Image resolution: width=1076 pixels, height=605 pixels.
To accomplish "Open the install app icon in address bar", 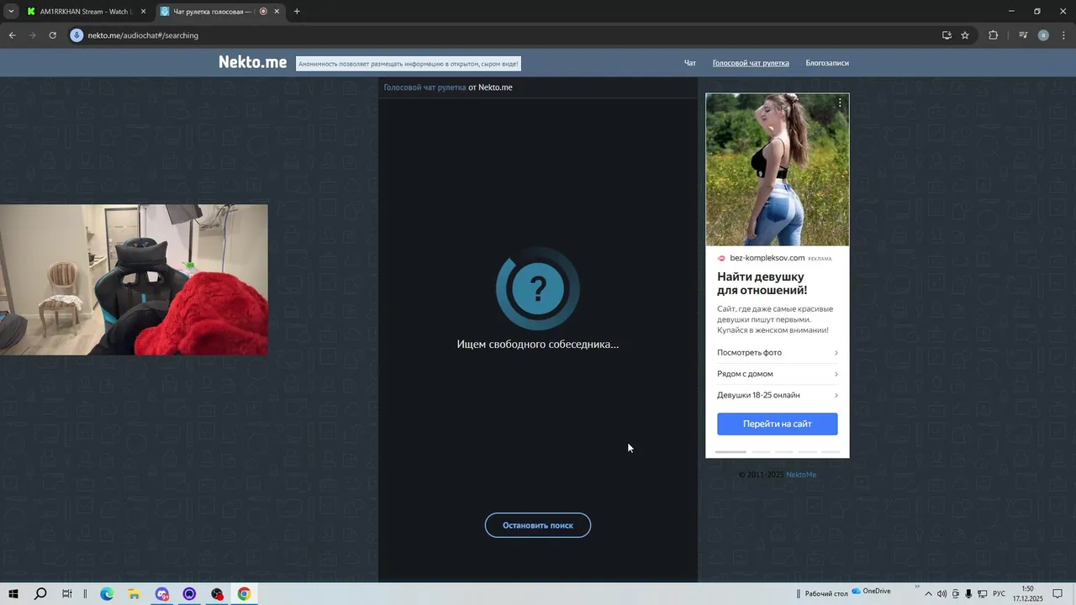I will click(947, 35).
